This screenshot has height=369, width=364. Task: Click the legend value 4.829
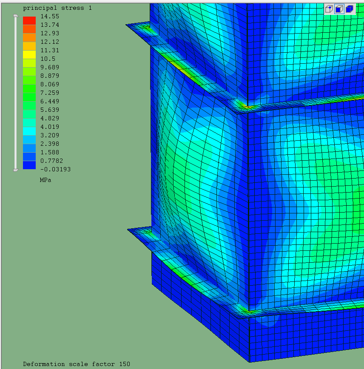click(x=50, y=118)
